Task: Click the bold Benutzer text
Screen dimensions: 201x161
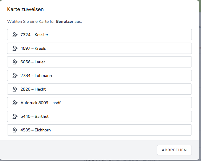Action: [65, 22]
